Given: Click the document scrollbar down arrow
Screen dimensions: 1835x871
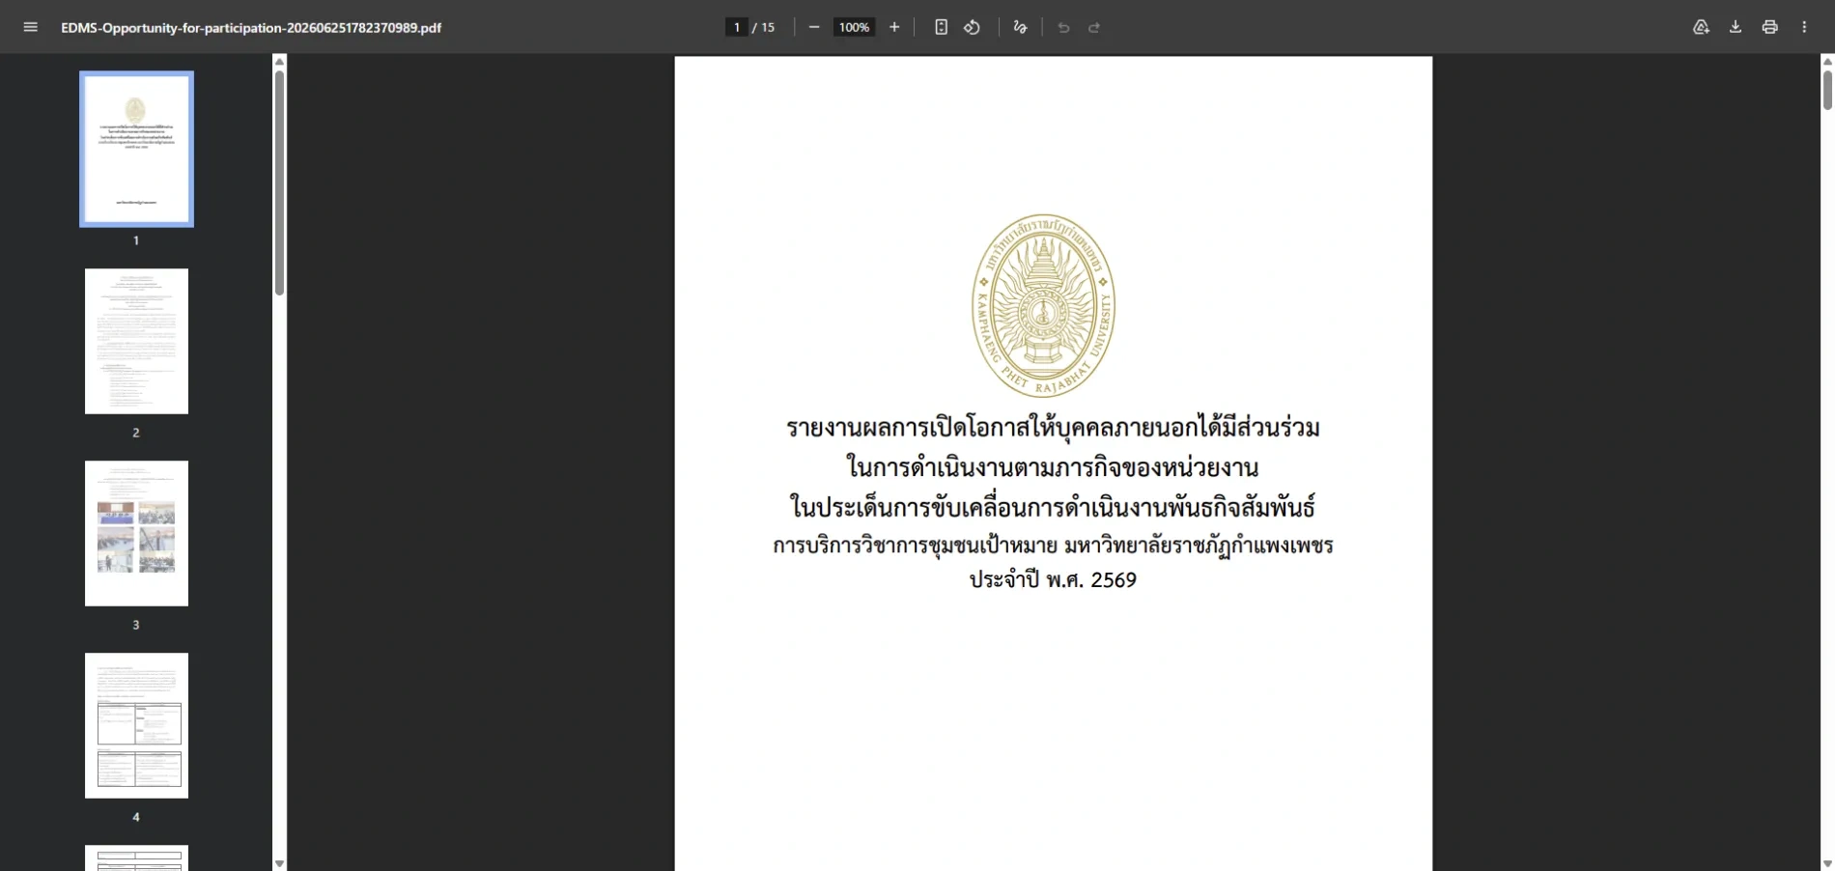Looking at the screenshot, I should click(x=1827, y=864).
